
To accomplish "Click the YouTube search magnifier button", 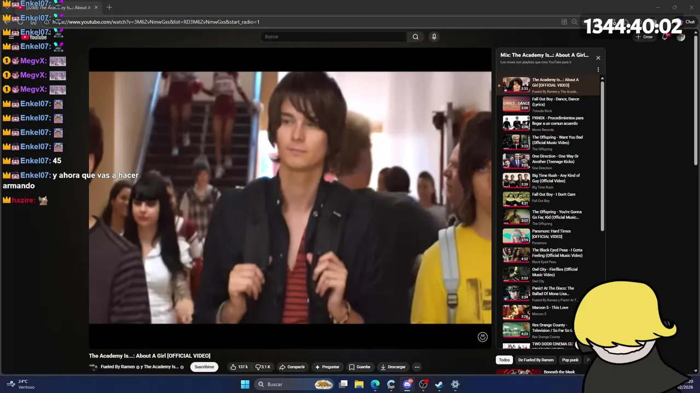I will (416, 37).
